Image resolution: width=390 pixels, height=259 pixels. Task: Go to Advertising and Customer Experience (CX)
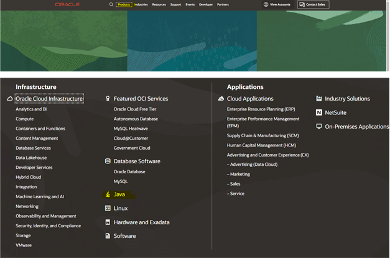(x=267, y=155)
